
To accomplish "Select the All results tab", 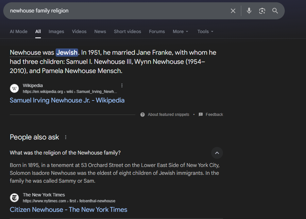I will click(38, 31).
